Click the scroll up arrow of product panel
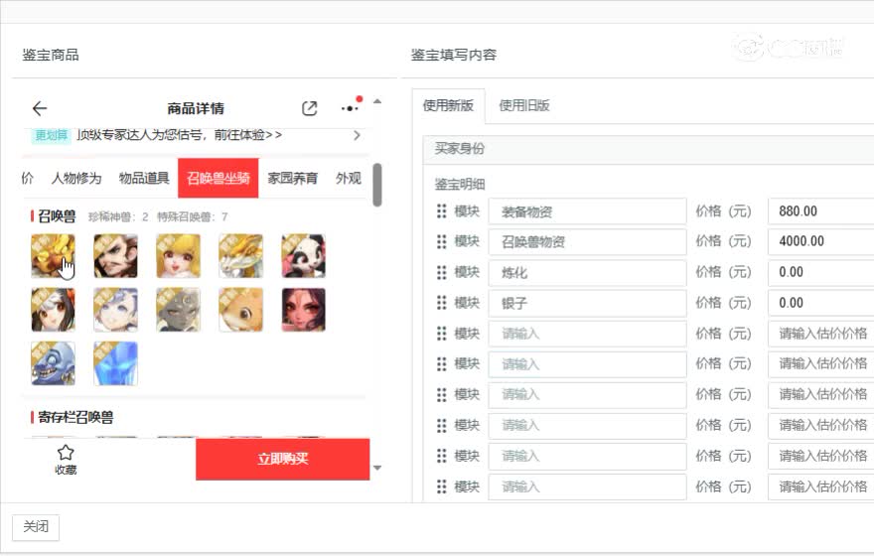 (377, 101)
